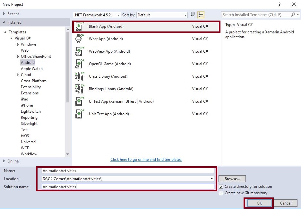Click the go online and find templates link
The width and height of the screenshot is (301, 209).
click(146, 160)
